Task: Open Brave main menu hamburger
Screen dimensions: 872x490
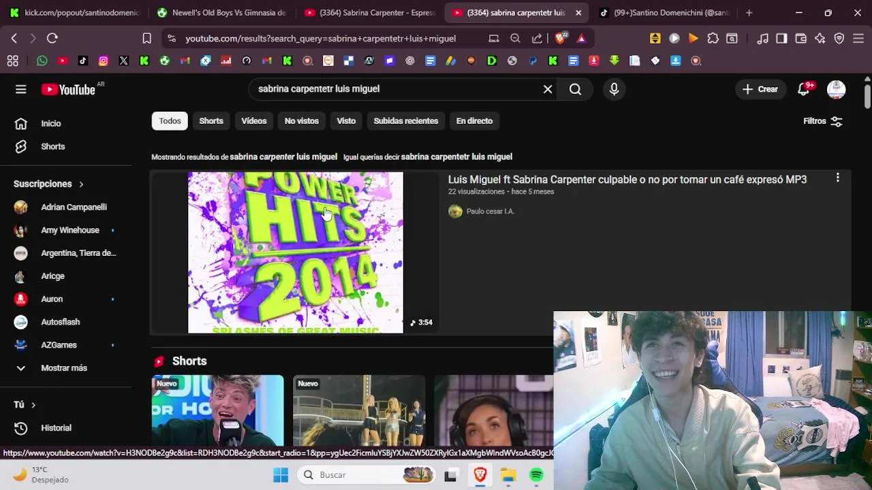Action: [x=858, y=39]
